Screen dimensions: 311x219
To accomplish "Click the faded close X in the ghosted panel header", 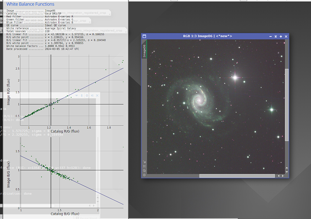I will (x=97, y=96).
